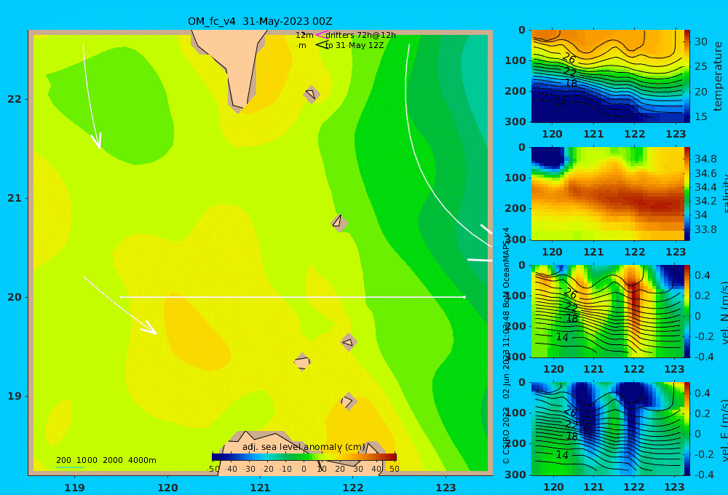This screenshot has height=495, width=728.
Task: Click the 'vel. E (m/s)' axis label
Action: [724, 430]
